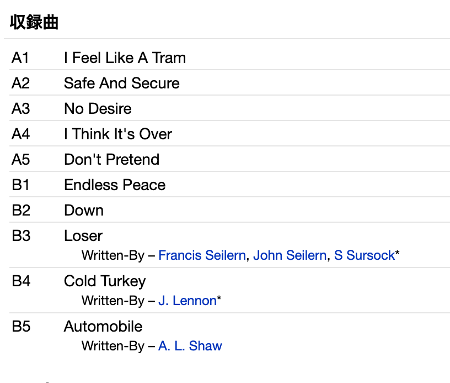The height and width of the screenshot is (383, 450).
Task: Select the track titled Down
Action: [84, 211]
